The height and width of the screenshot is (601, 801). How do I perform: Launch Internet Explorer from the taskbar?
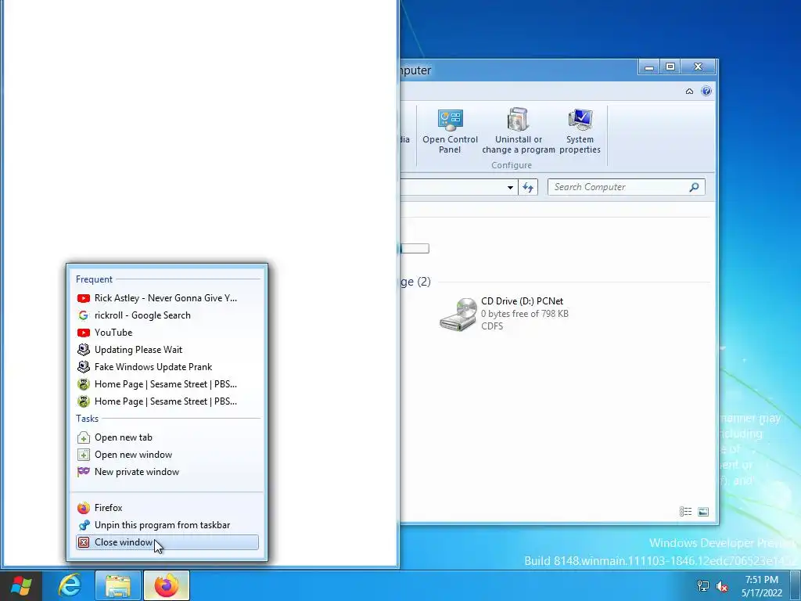(x=70, y=585)
